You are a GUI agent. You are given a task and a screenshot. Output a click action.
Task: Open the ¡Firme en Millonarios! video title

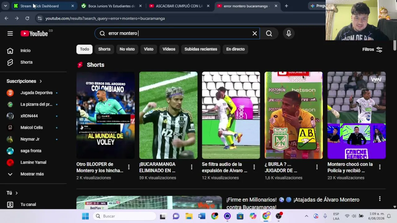pyautogui.click(x=293, y=203)
